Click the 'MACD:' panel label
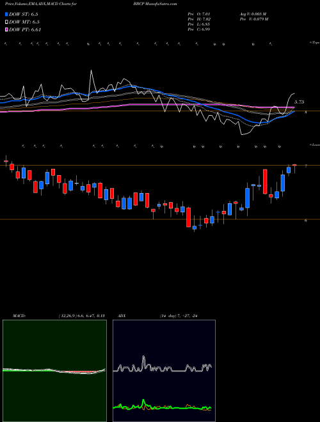 point(19,316)
